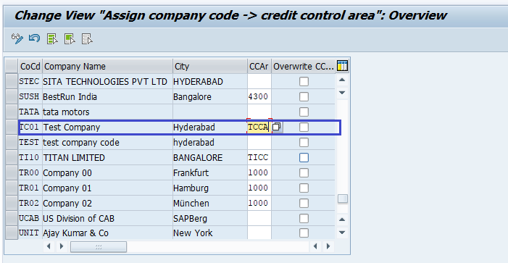Click 'Test Company' name cell
Screen dimensions: 508x263
(107, 128)
